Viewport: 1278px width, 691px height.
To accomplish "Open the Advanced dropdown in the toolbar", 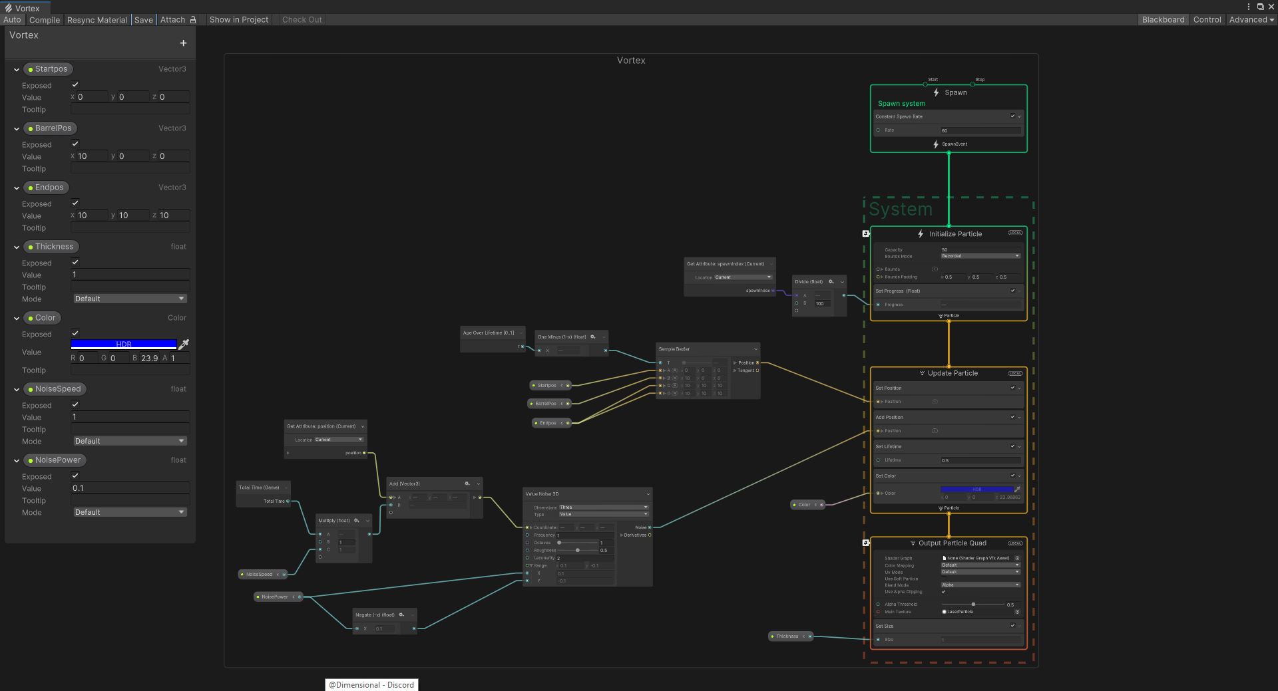I will pyautogui.click(x=1251, y=20).
